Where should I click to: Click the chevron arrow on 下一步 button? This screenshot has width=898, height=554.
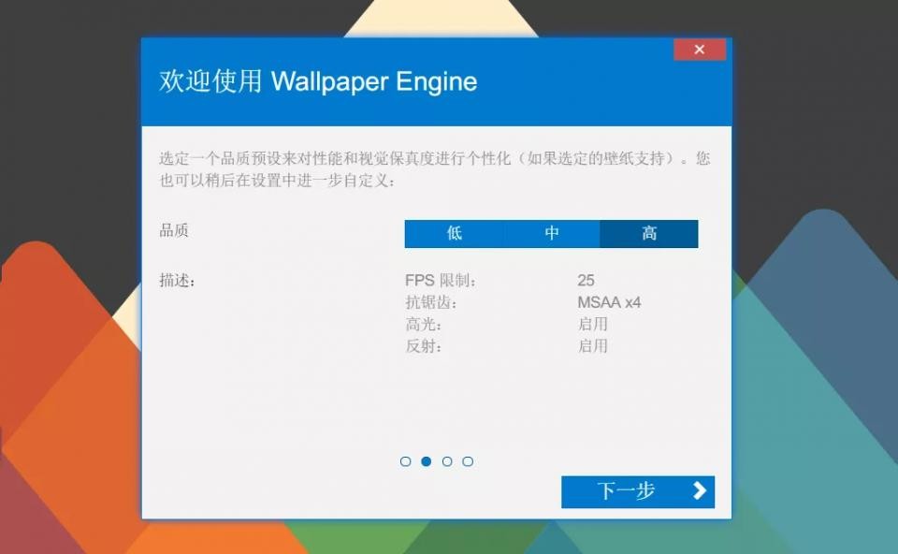click(x=699, y=491)
